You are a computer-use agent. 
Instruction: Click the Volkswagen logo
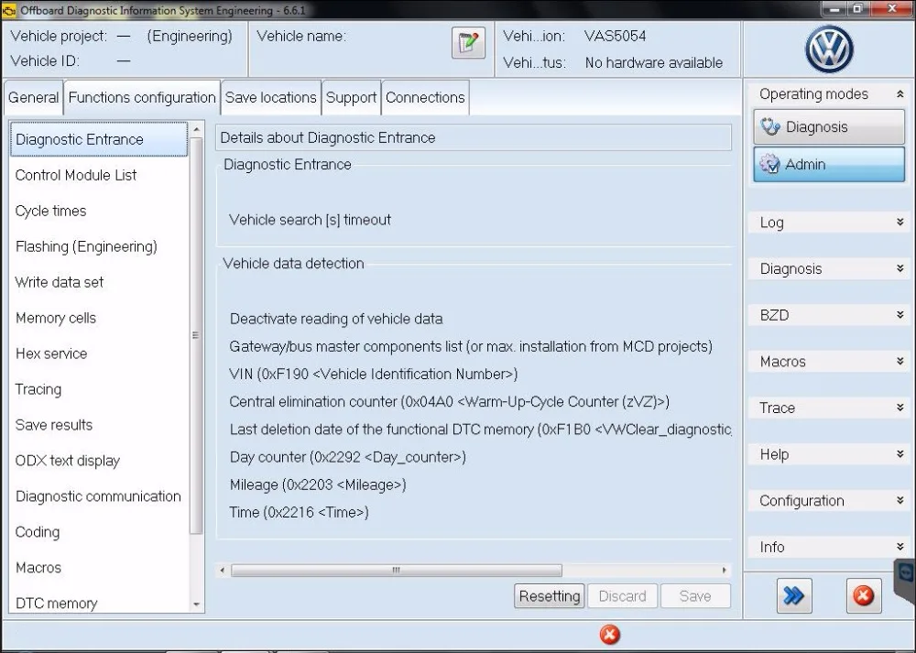(x=829, y=49)
